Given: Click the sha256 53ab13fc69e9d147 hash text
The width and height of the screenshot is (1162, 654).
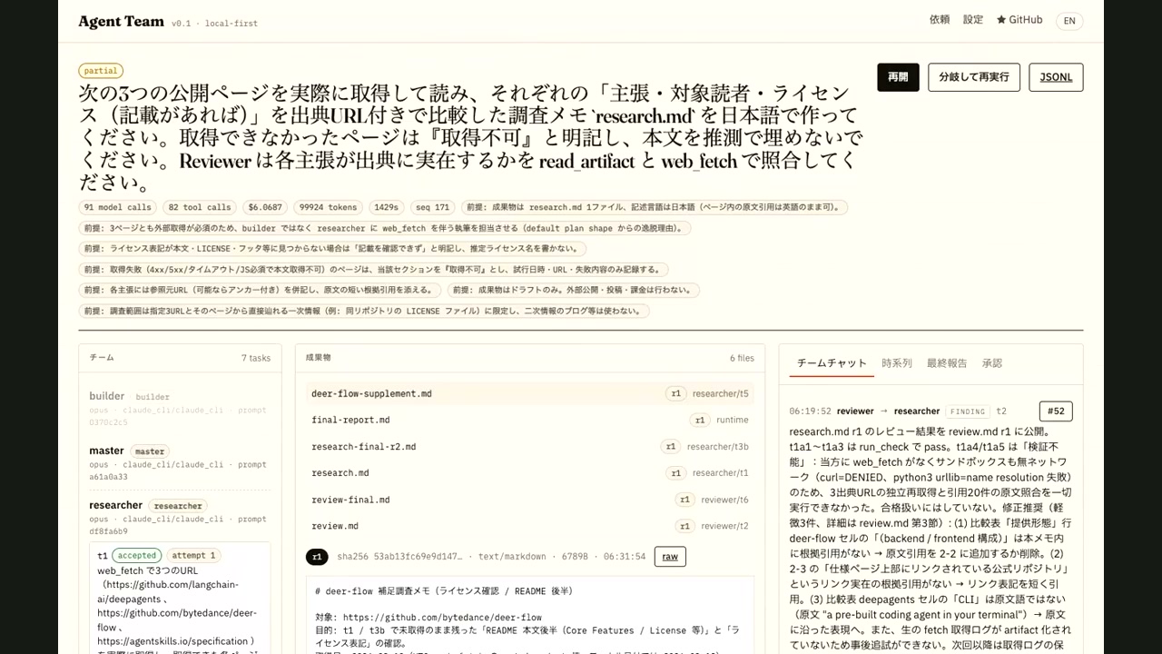Looking at the screenshot, I should click(x=399, y=556).
